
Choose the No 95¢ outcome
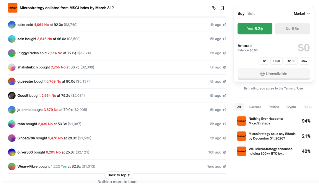[292, 29]
